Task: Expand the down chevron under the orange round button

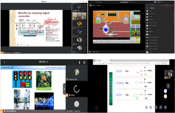Action: point(165,100)
